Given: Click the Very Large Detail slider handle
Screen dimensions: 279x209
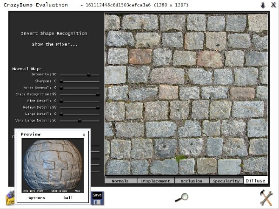Looking at the screenshot, I should (x=80, y=121).
